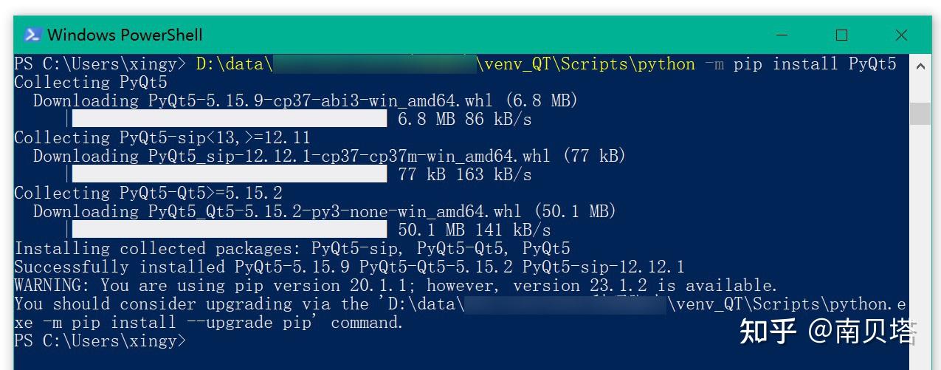Click the PowerShell icon in title bar
This screenshot has width=941, height=370.
click(32, 35)
